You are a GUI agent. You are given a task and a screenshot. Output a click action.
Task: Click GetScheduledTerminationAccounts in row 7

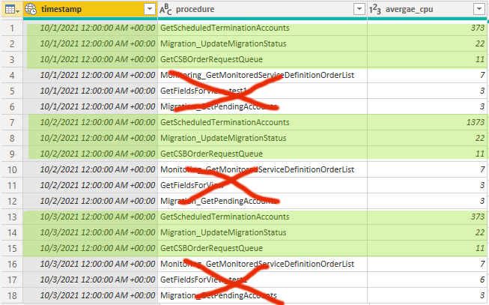225,122
